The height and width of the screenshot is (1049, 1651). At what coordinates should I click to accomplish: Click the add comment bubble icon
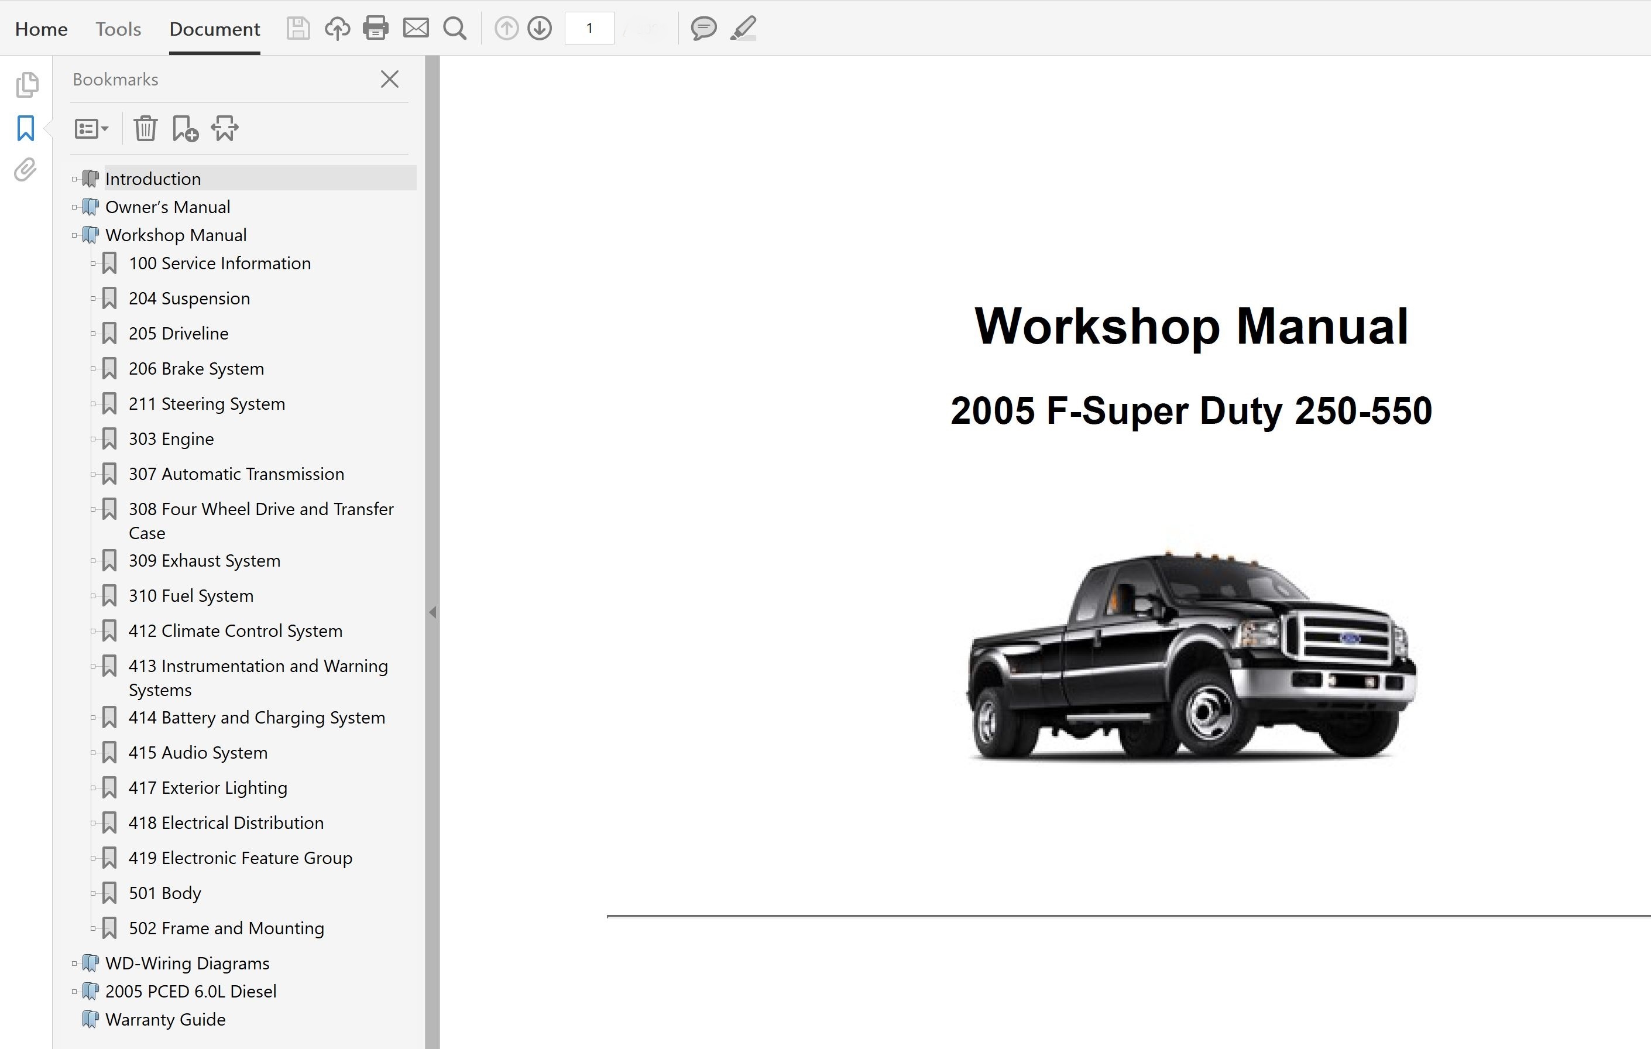click(703, 28)
